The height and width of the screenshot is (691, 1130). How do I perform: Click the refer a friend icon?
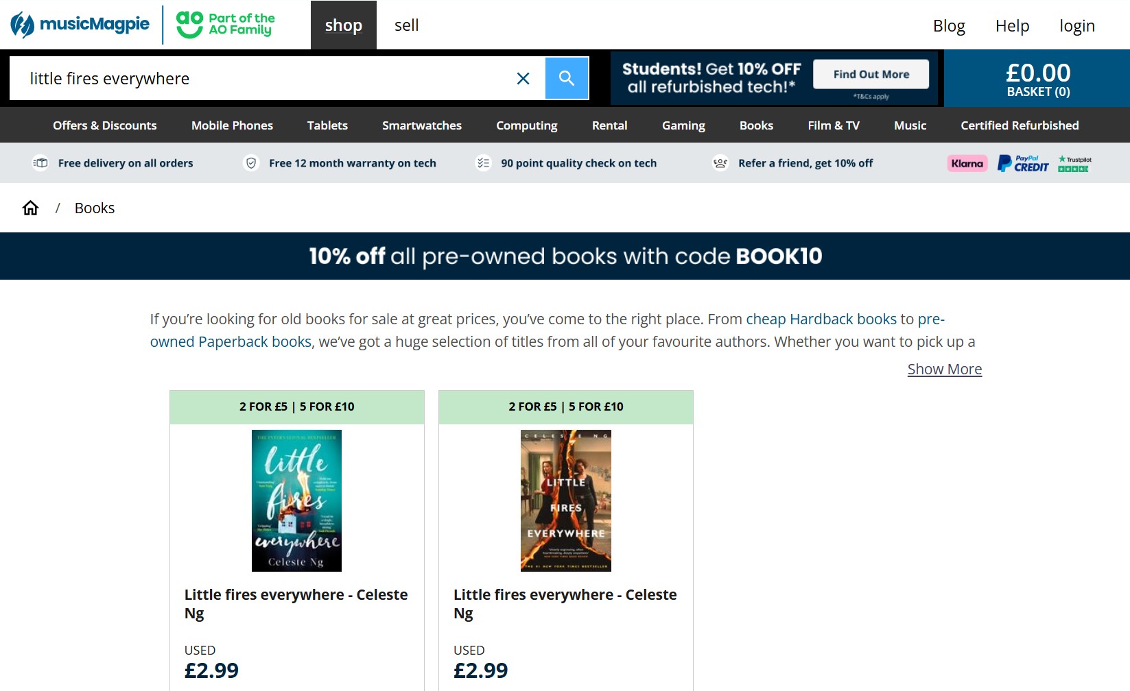719,162
